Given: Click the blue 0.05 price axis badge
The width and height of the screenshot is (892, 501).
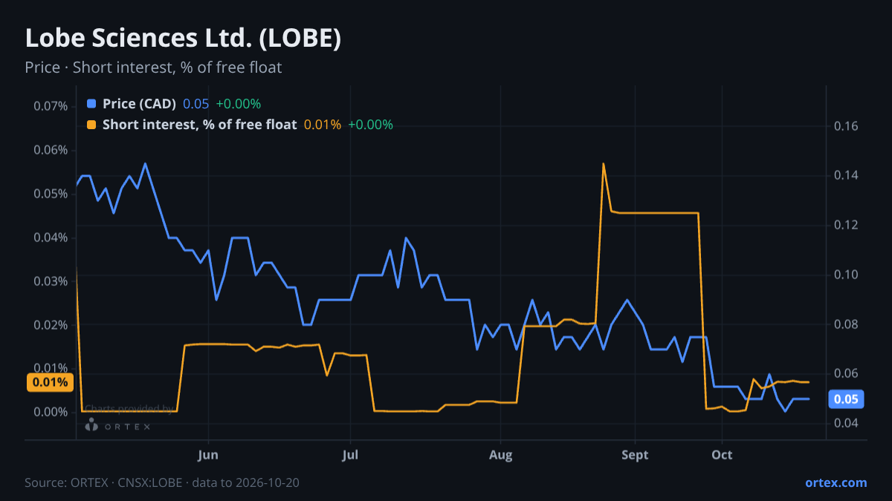Looking at the screenshot, I should pos(846,399).
